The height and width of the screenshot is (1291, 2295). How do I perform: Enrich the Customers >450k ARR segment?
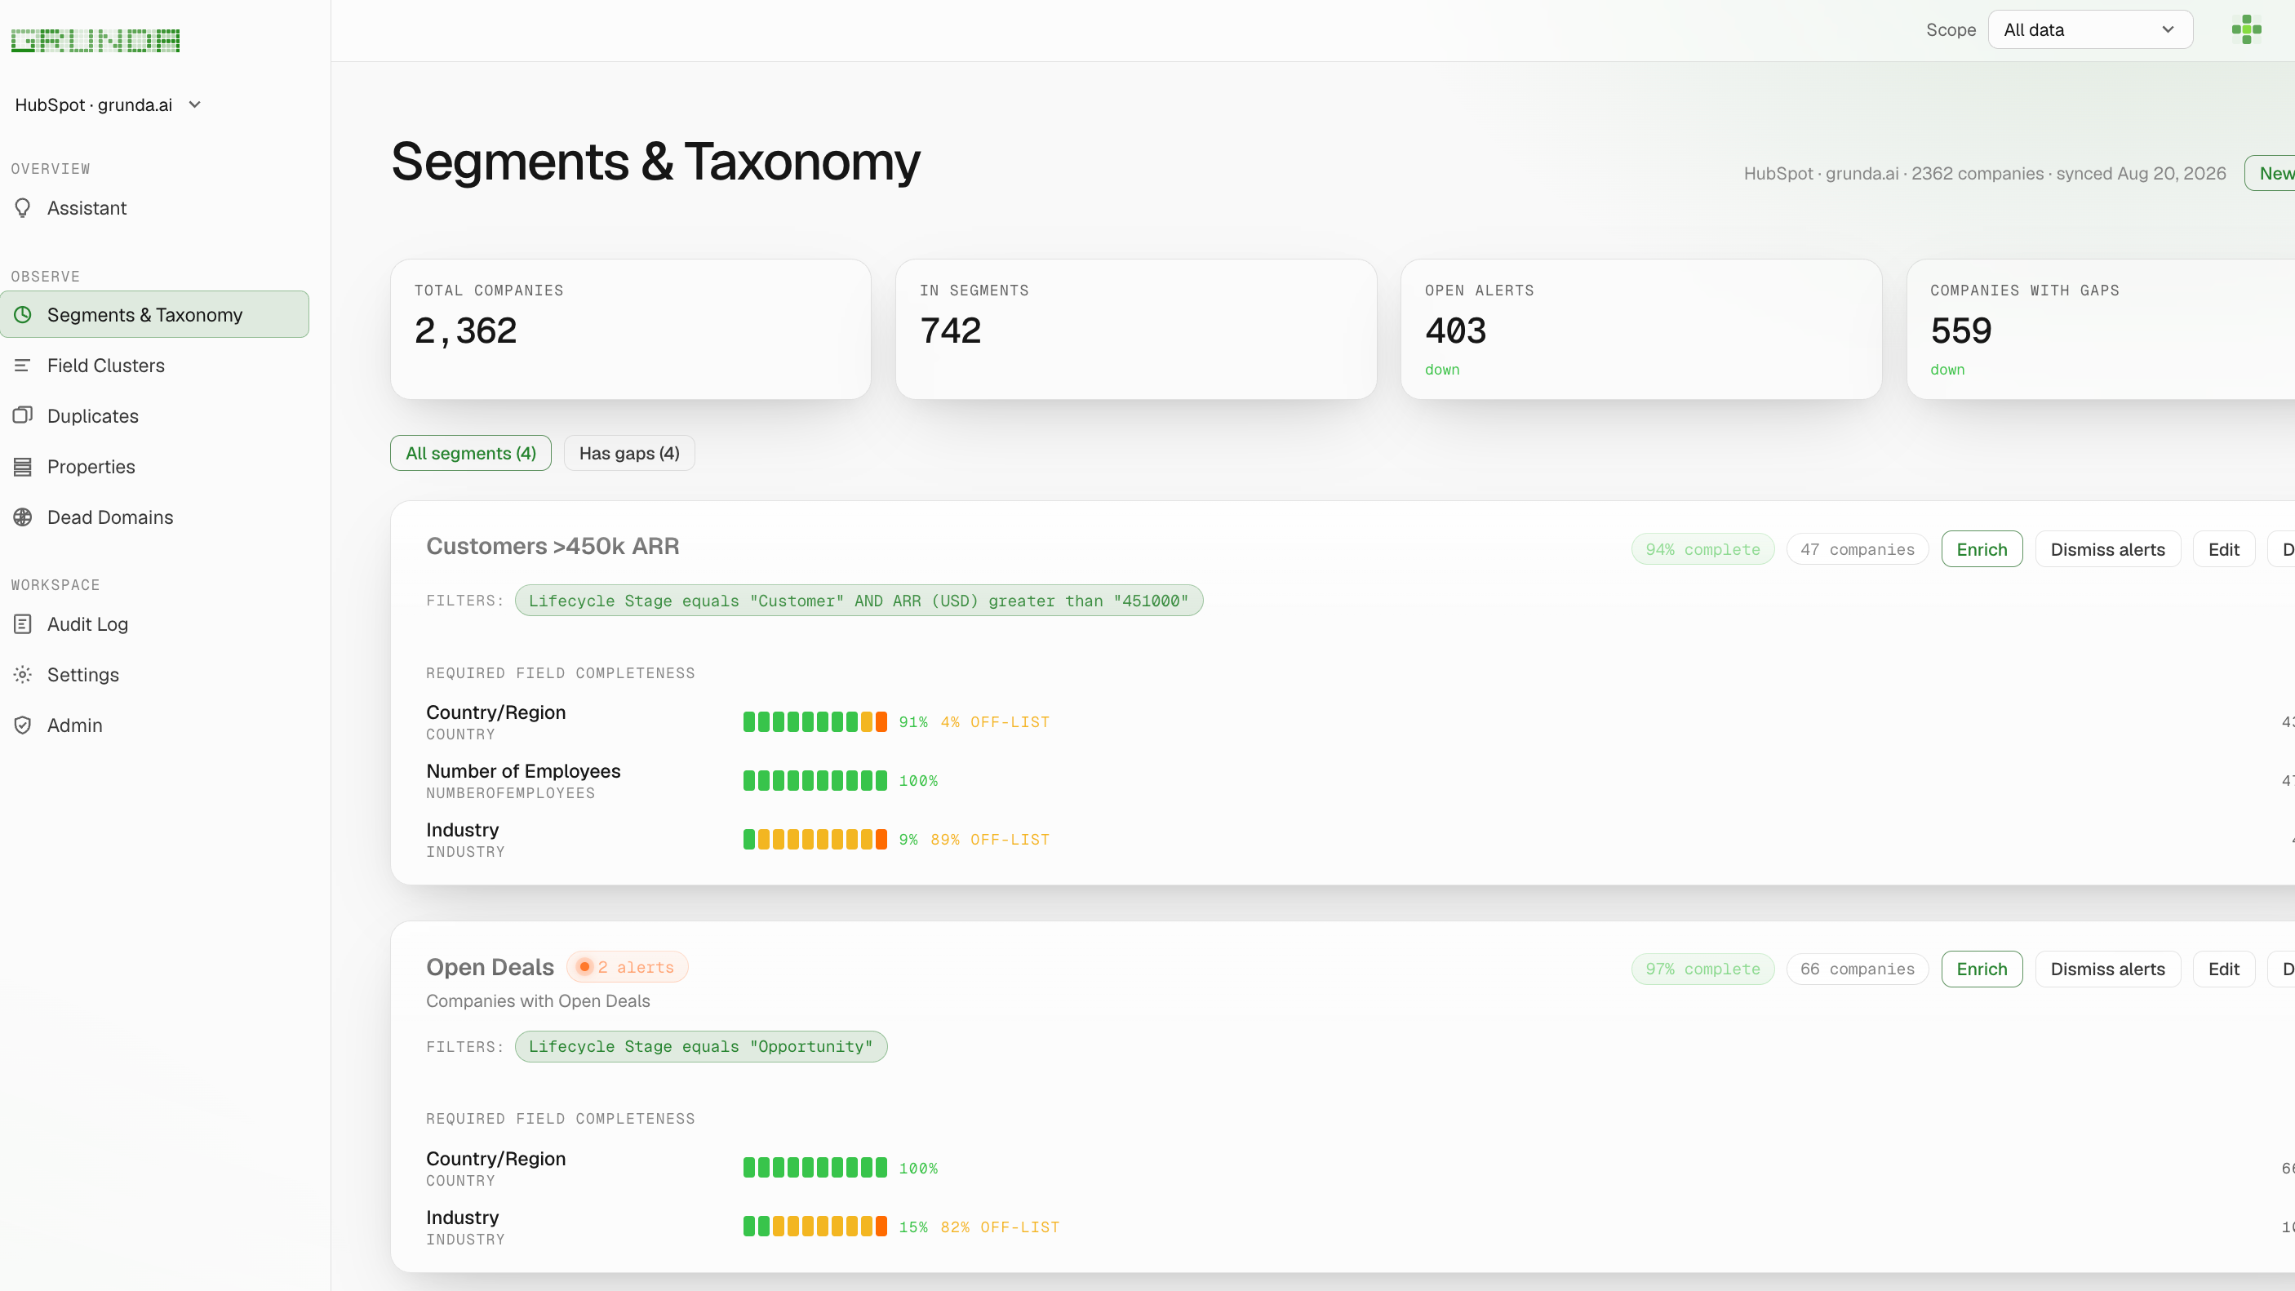[x=1982, y=549]
